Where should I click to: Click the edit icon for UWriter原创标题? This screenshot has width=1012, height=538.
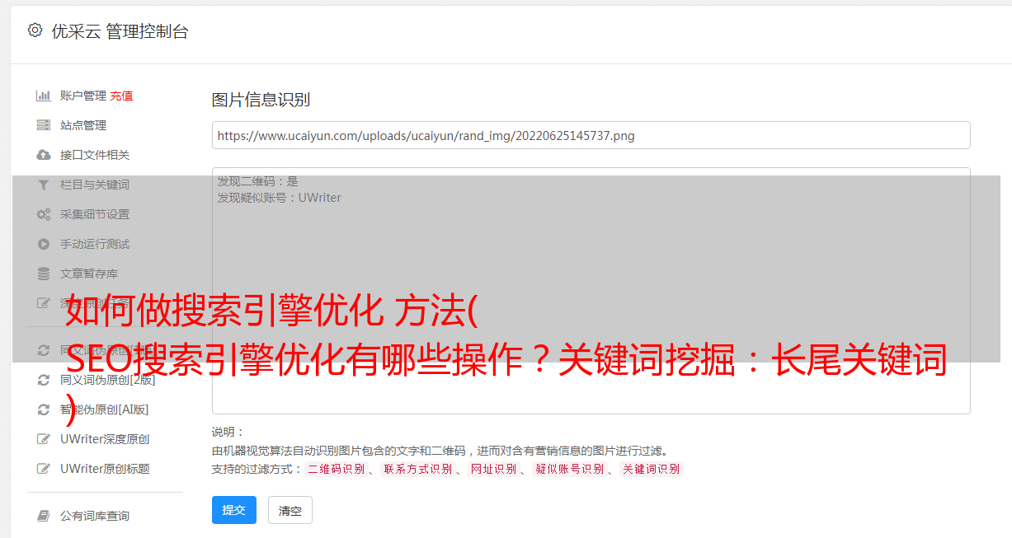(44, 469)
